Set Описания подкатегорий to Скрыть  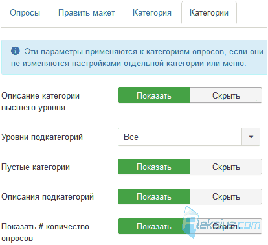[x=226, y=196]
